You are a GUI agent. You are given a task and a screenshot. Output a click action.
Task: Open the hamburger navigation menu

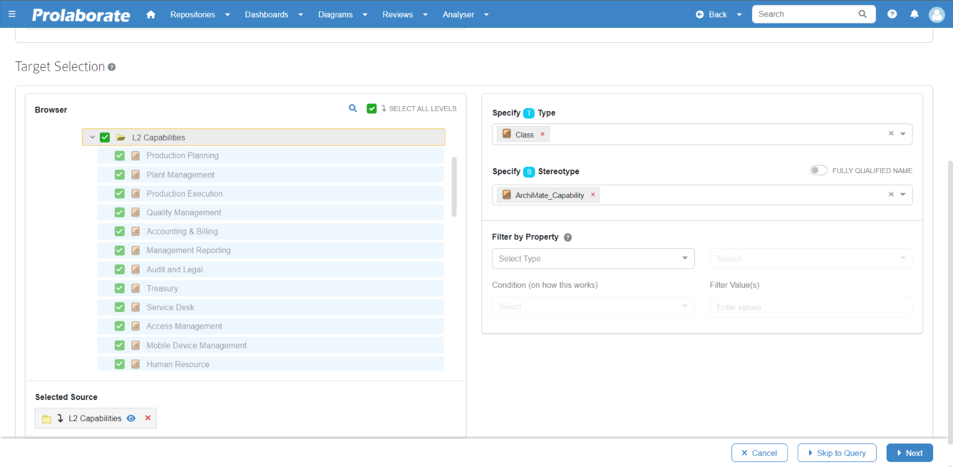12,14
